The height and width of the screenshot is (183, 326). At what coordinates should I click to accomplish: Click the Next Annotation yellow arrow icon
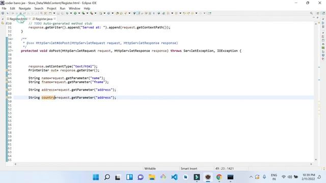(168, 13)
